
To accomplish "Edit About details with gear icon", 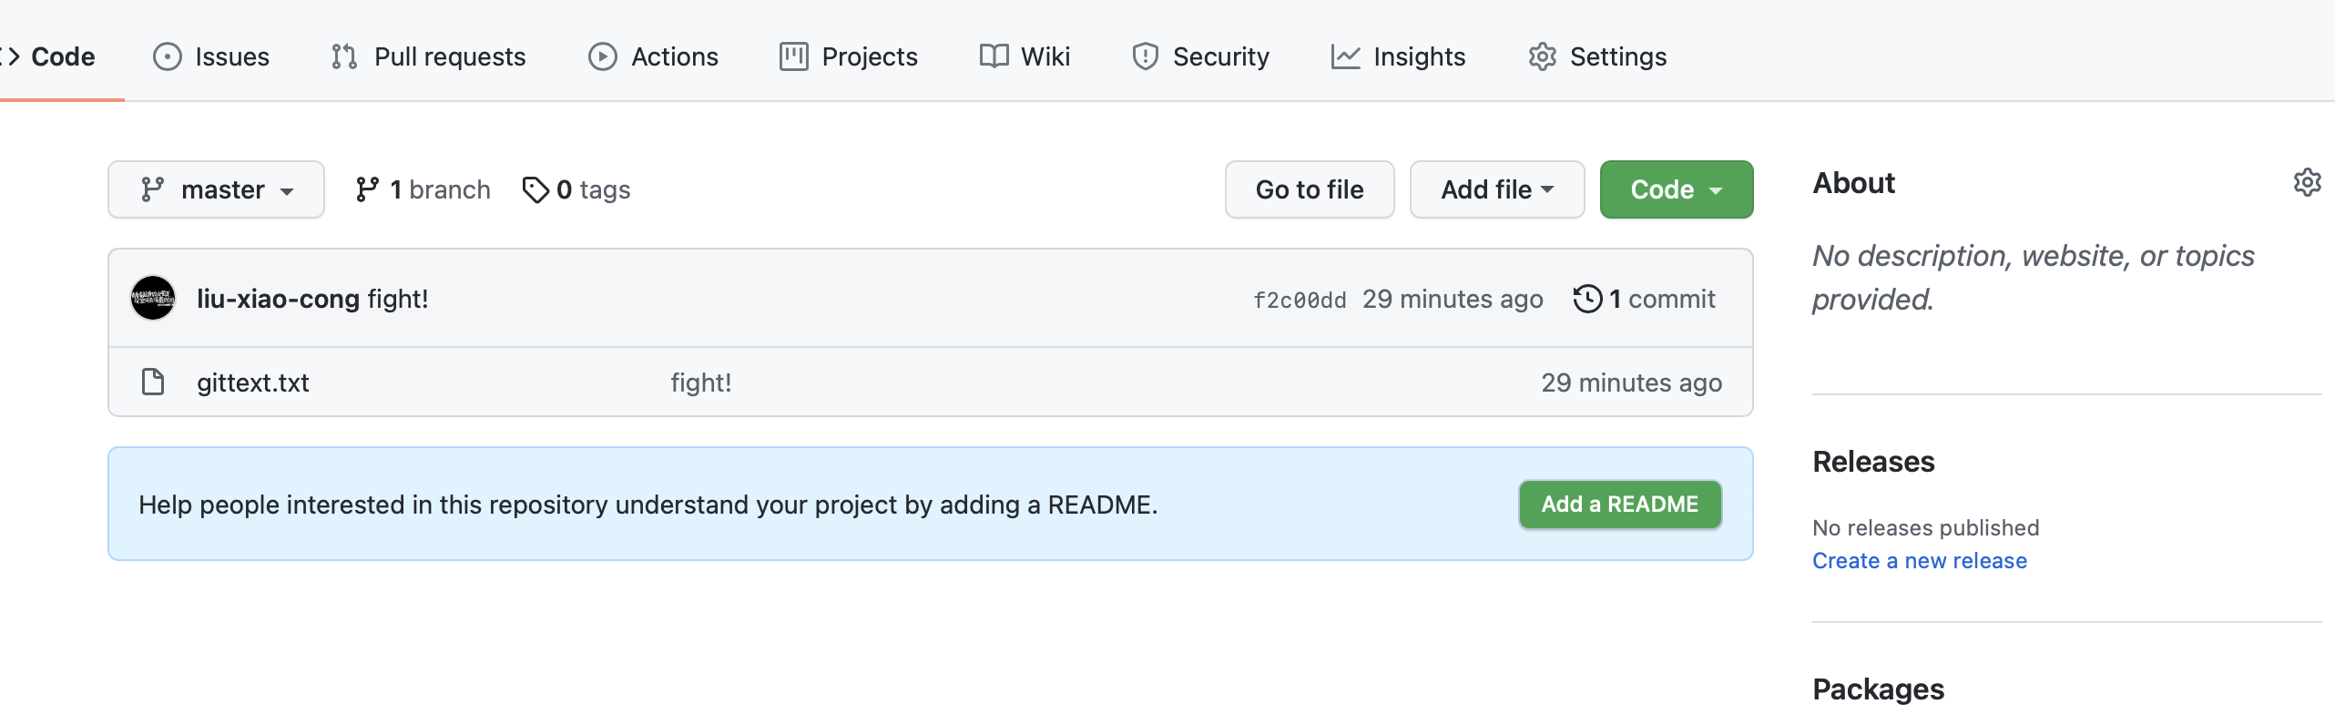I will point(2307,182).
